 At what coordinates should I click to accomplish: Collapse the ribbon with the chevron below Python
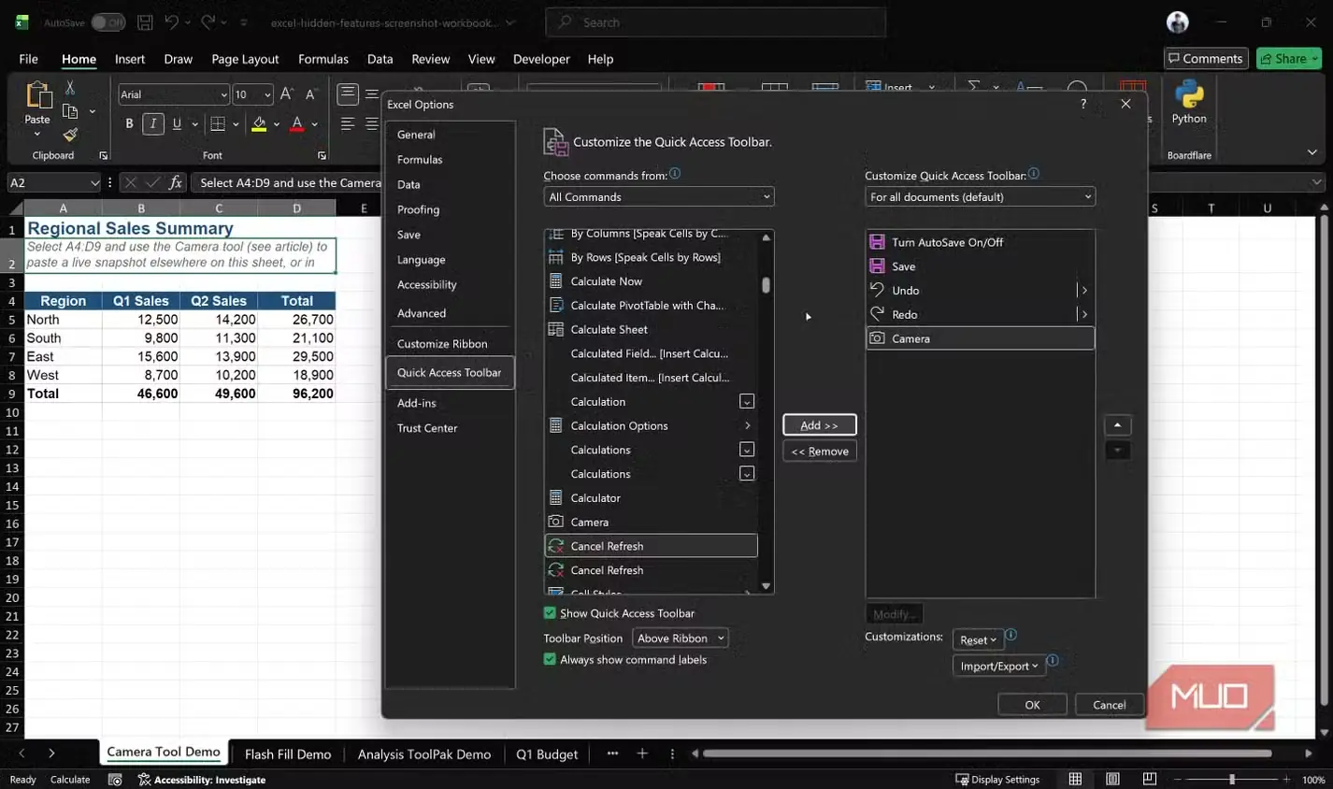click(x=1312, y=153)
